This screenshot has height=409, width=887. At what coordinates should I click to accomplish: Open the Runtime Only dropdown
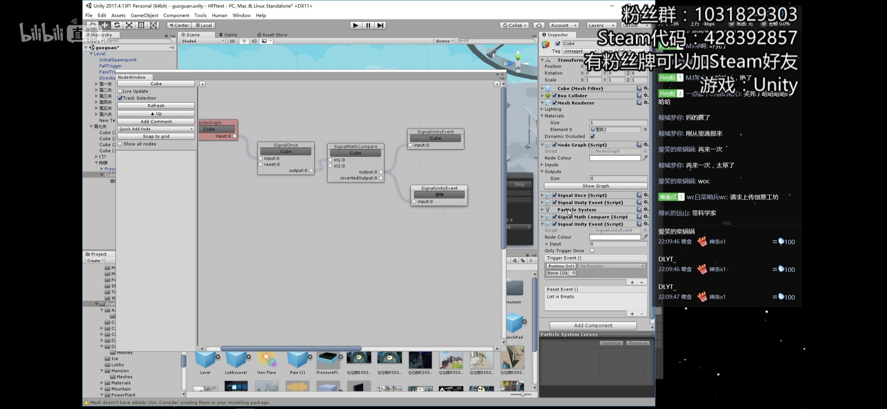click(x=561, y=266)
